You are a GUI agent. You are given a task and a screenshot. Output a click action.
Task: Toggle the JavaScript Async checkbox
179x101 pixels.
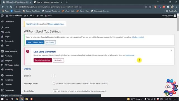pos(54,84)
